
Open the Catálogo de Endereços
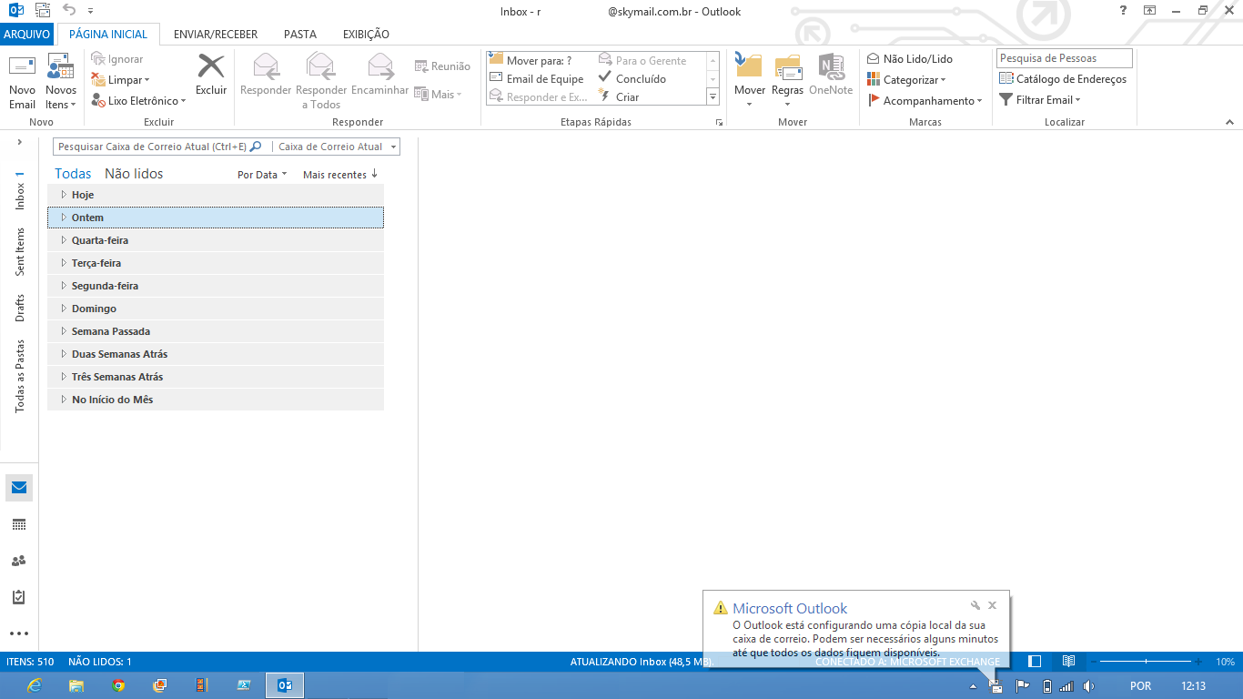click(1063, 79)
